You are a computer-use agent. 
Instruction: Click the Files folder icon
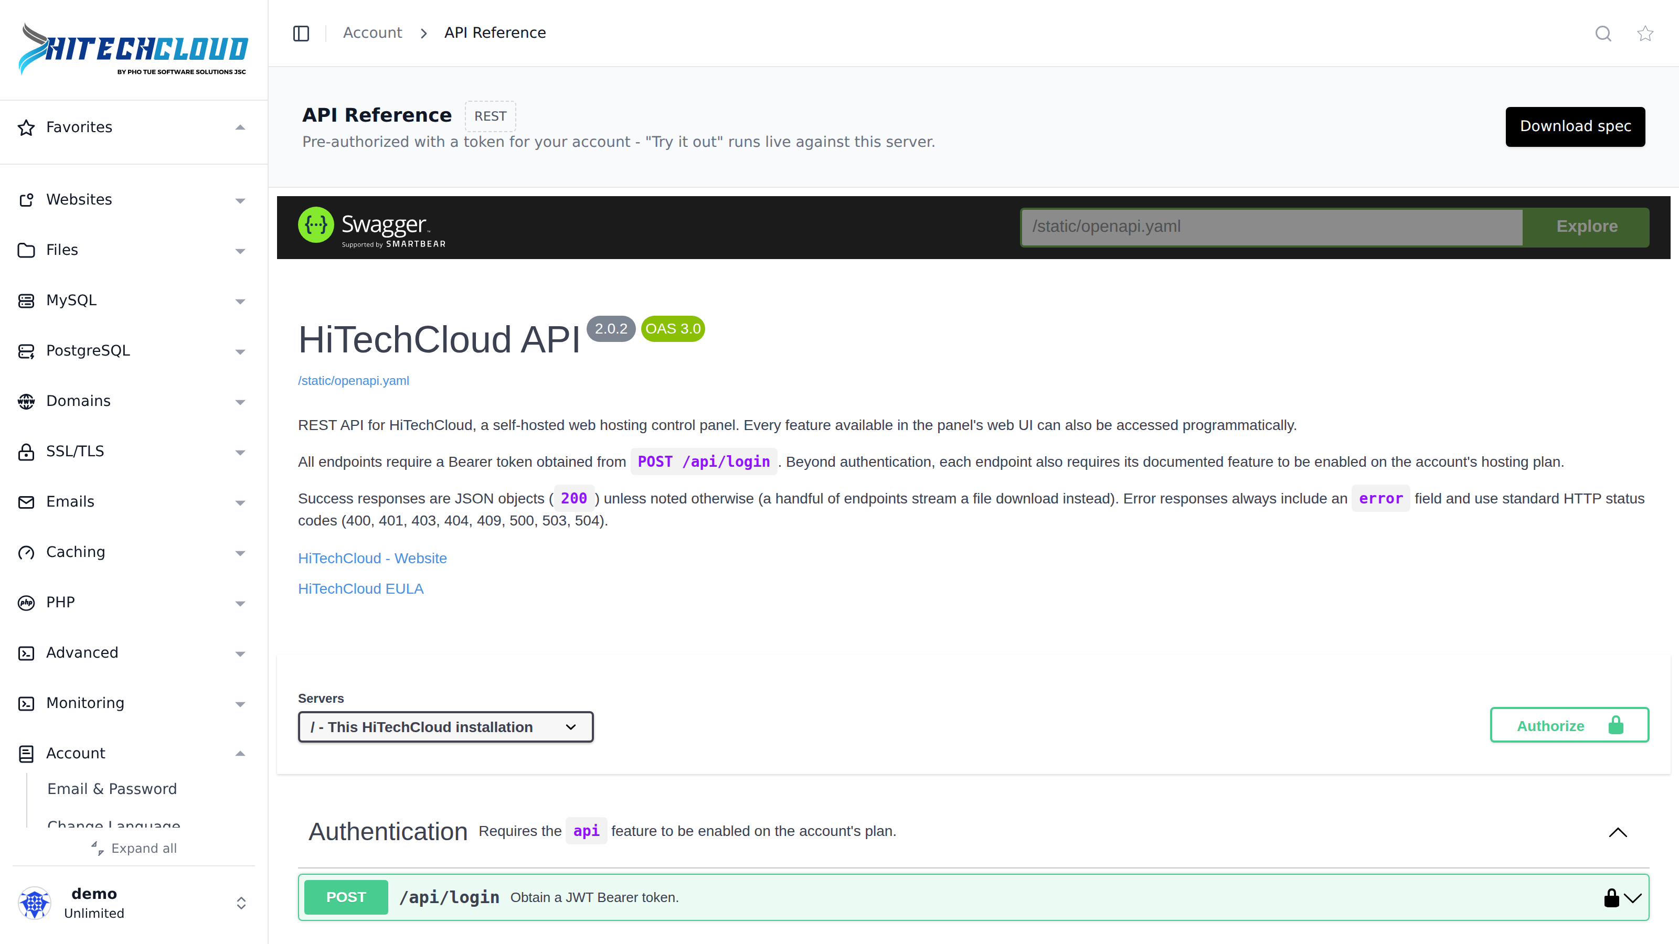click(x=26, y=250)
